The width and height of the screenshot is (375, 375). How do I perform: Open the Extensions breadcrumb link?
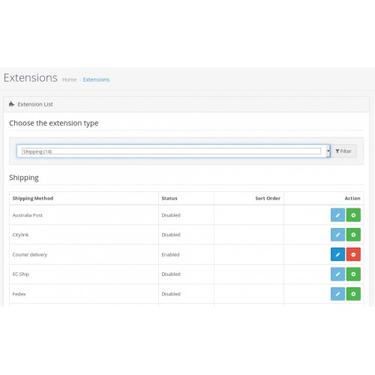point(96,79)
